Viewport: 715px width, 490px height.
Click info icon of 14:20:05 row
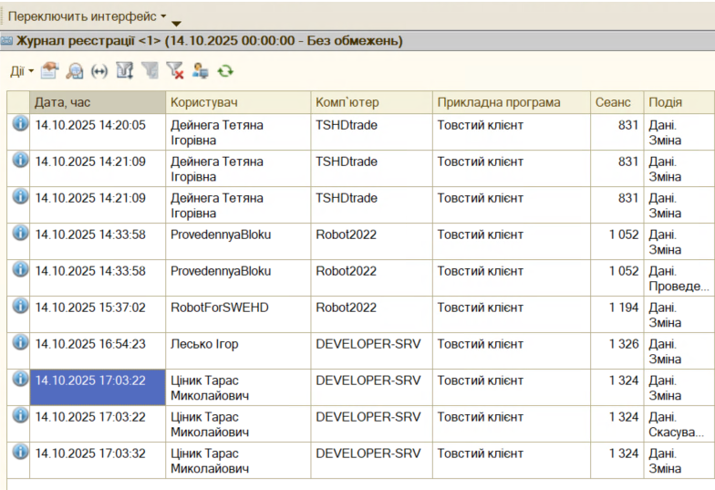[19, 124]
